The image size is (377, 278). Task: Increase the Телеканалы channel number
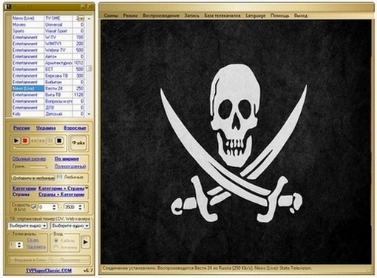tap(19, 243)
